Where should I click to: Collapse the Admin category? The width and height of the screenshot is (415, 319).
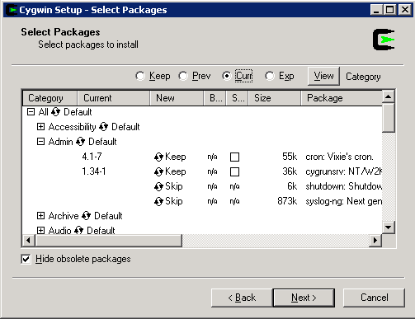point(40,142)
